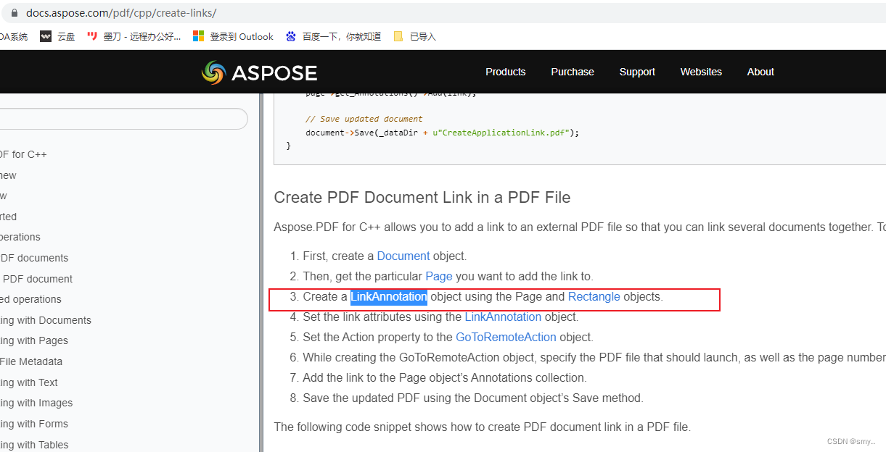Open 'ing with Pages' sidebar item
This screenshot has width=886, height=452.
34,340
